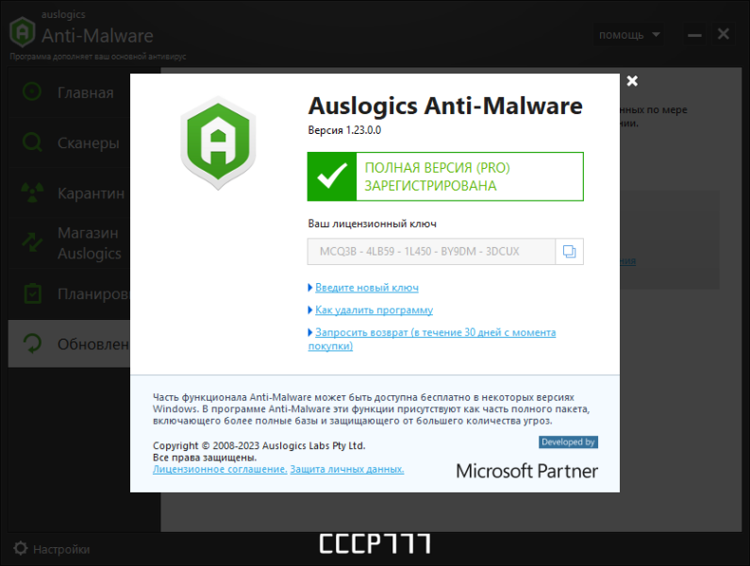Click the Главная target icon in the sidebar
Image resolution: width=750 pixels, height=566 pixels.
[x=32, y=92]
